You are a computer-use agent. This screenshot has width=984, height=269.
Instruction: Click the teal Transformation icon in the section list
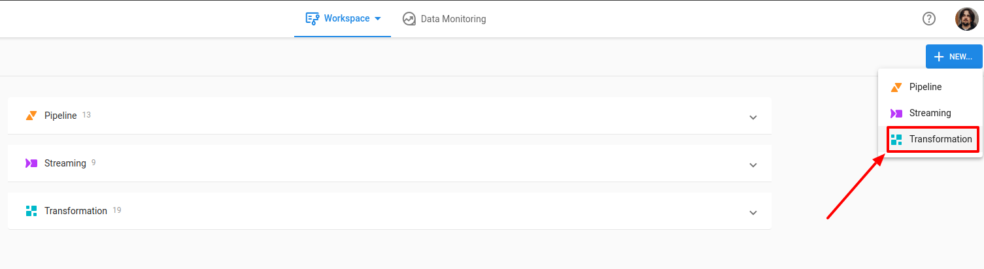coord(31,211)
